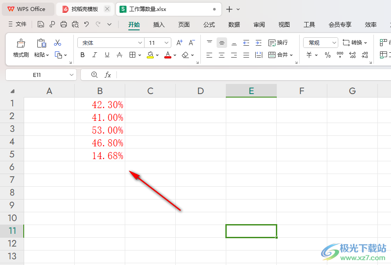This screenshot has width=391, height=265.
Task: Decrease decimal places icon
Action: 365,55
